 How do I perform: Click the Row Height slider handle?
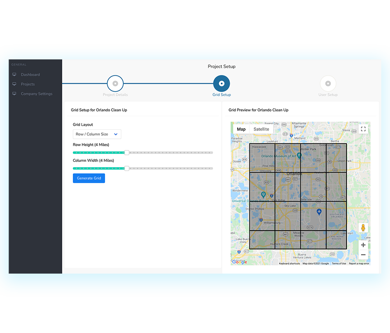point(126,152)
